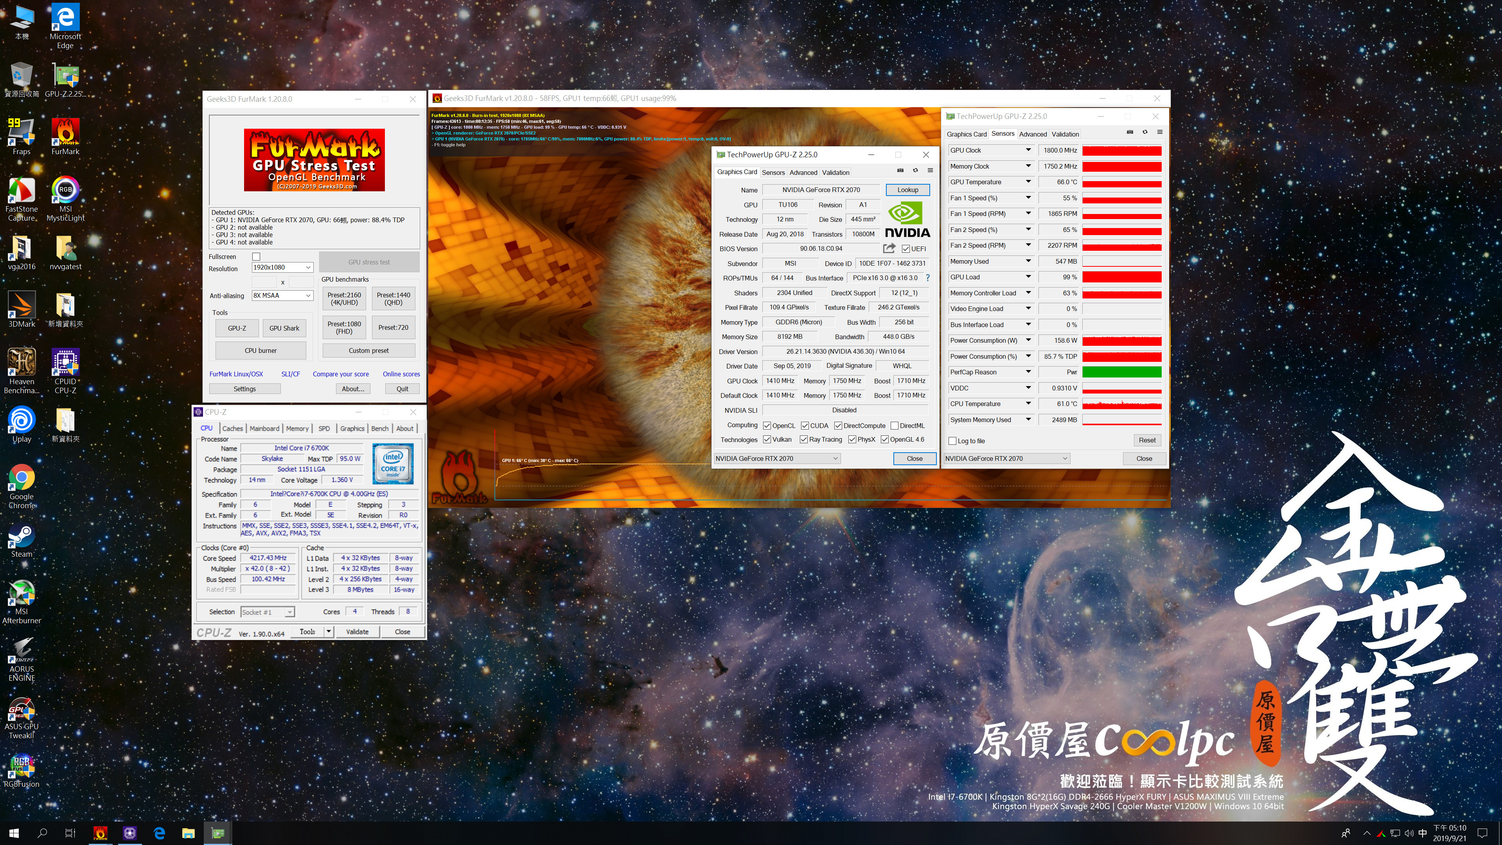Switch to Sensors tab in GPU-Z Graphics Card window

click(773, 173)
